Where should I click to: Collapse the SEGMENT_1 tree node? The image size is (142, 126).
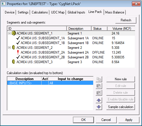(9, 33)
